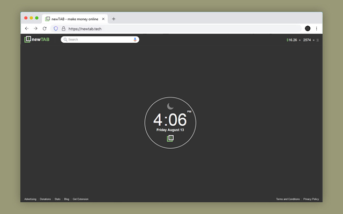Focus the newTAB Search field
This screenshot has width=343, height=214.
pos(100,40)
